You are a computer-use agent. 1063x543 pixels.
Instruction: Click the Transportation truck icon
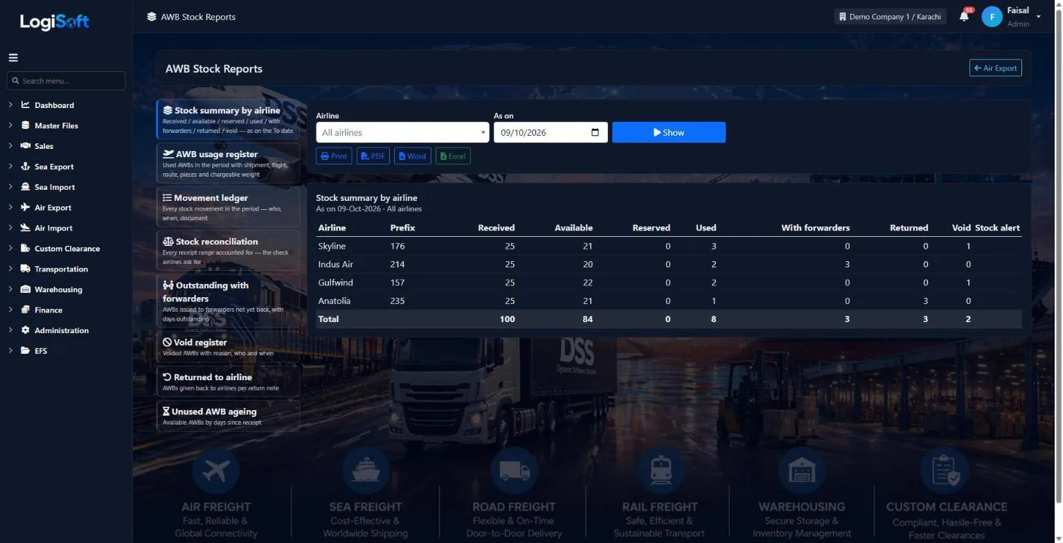(26, 269)
